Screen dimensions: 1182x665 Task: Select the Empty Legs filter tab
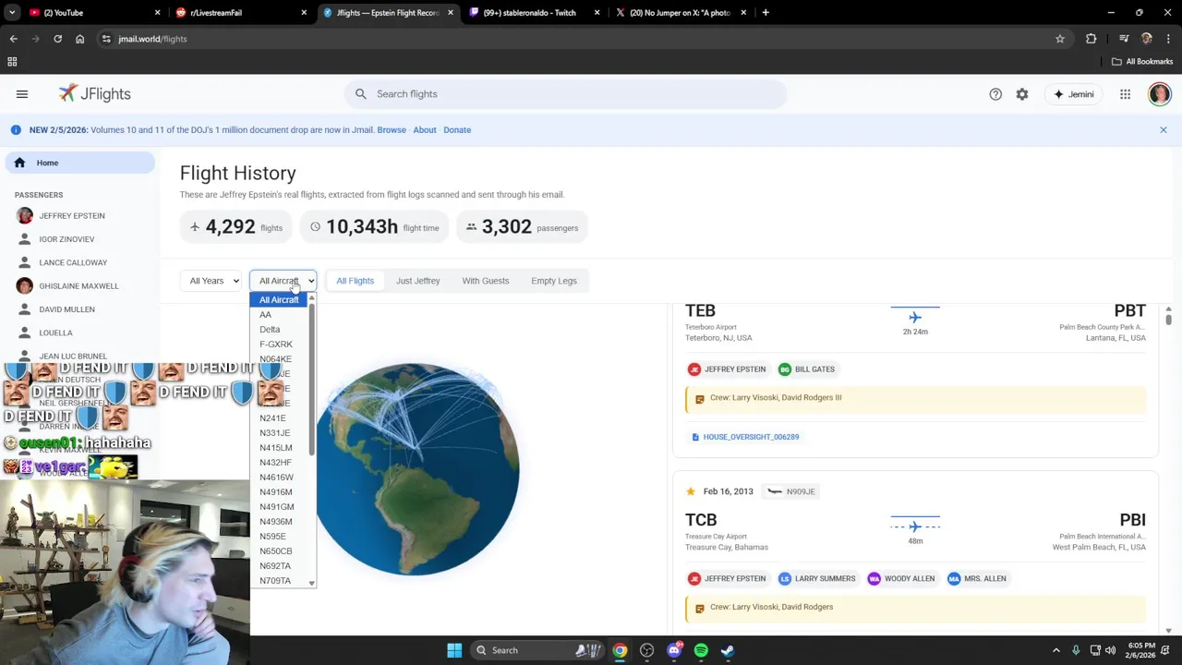[x=554, y=281]
